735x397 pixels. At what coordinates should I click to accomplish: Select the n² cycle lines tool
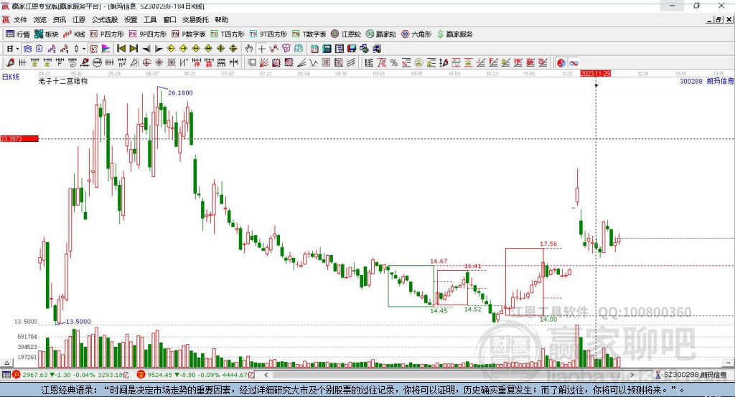click(122, 63)
